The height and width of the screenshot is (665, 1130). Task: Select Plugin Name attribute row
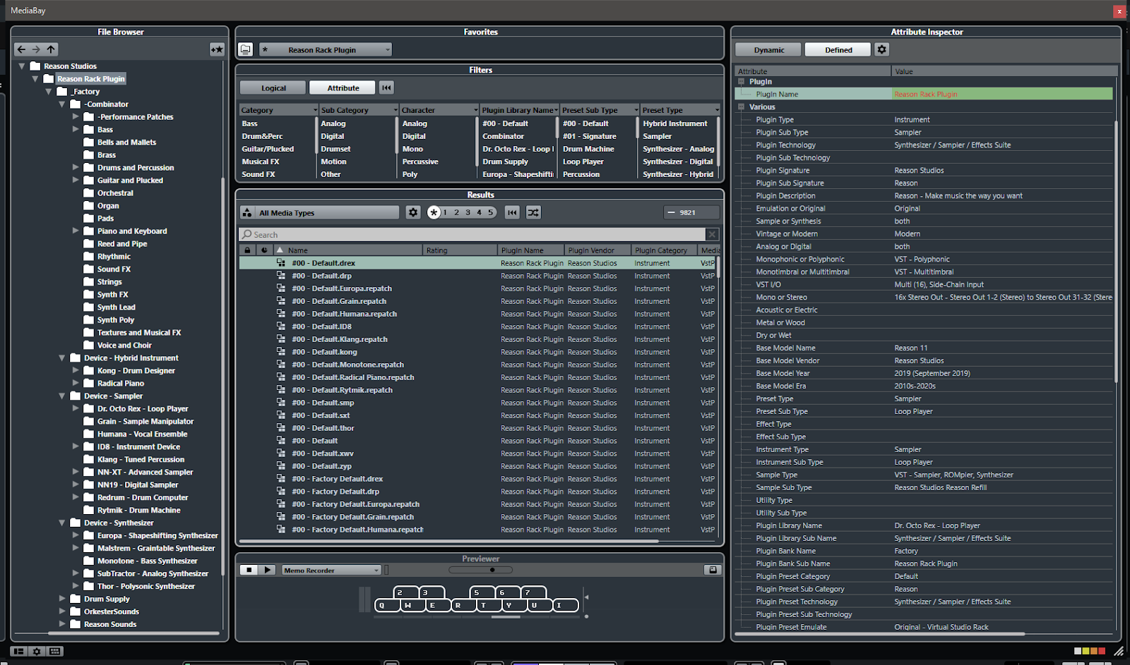pyautogui.click(x=924, y=94)
